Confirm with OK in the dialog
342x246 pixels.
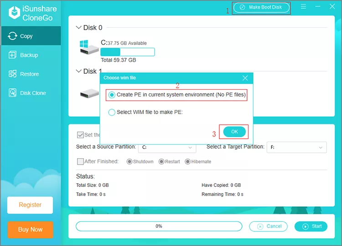[234, 131]
